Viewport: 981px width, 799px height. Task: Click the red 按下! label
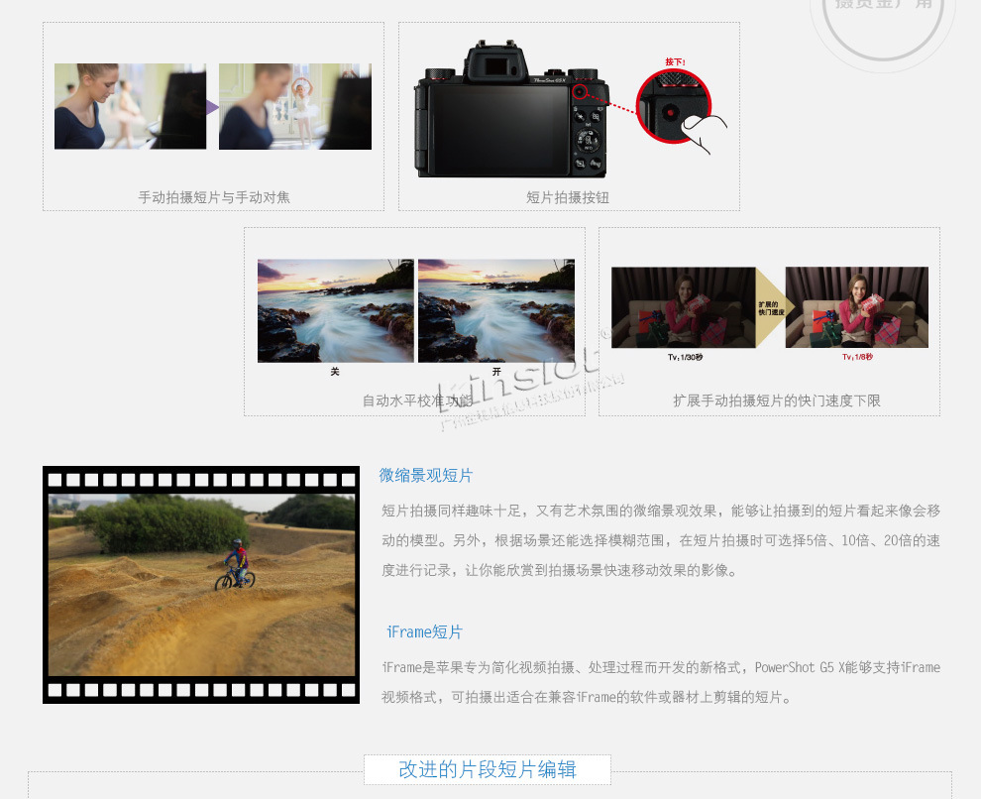point(675,61)
